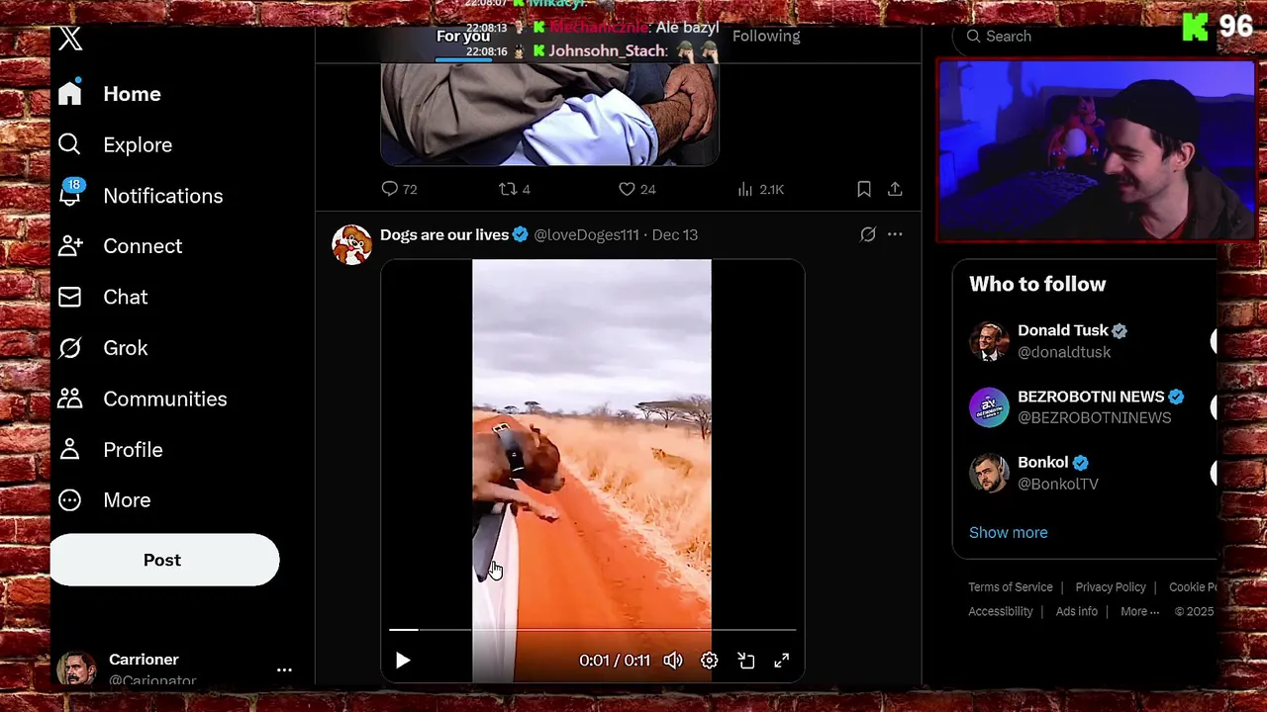The height and width of the screenshot is (712, 1267).
Task: Click Bonkol's avatar image
Action: click(x=989, y=473)
